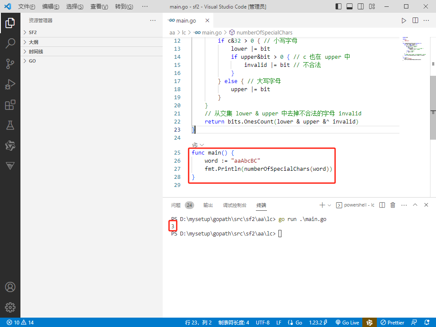Screen dimensions: 436x327
Task: Open the Run and Debug view
Action: coord(10,84)
